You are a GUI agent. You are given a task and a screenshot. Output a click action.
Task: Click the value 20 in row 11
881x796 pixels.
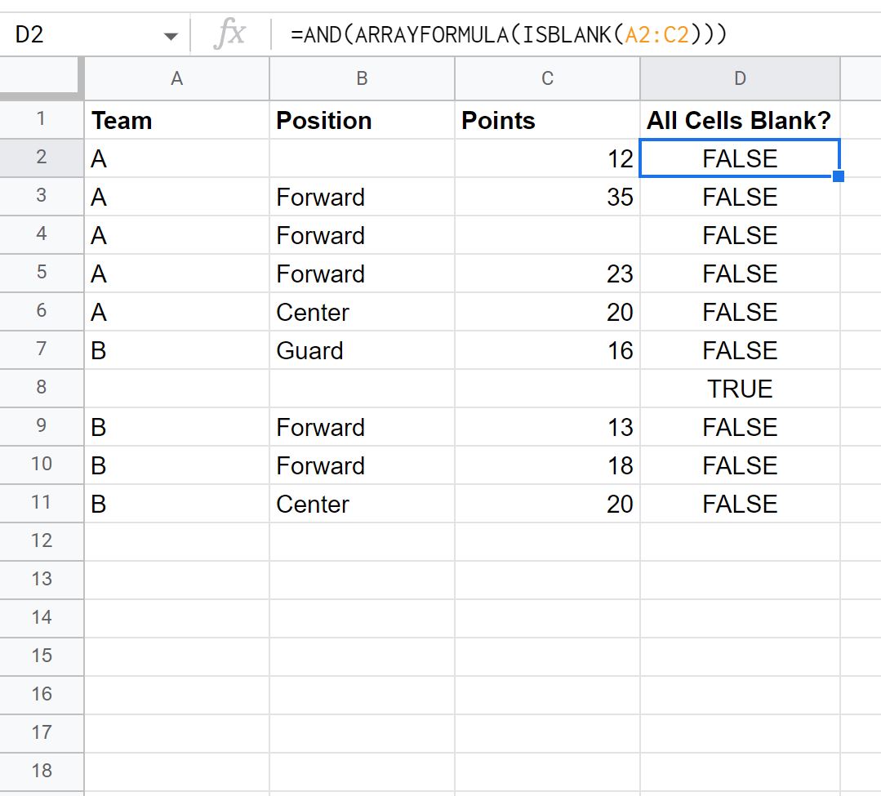tap(547, 504)
